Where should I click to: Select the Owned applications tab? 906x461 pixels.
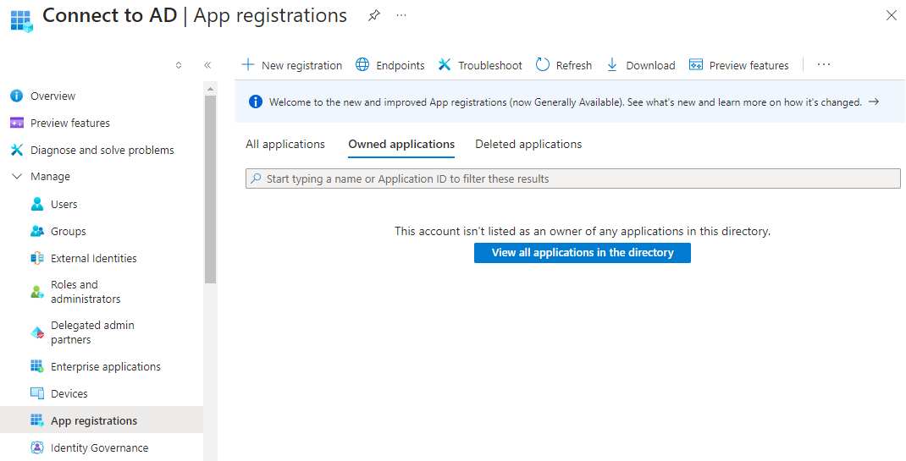click(401, 145)
